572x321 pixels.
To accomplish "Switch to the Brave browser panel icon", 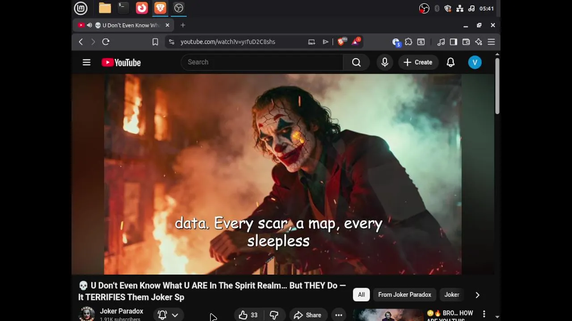I will (x=160, y=8).
